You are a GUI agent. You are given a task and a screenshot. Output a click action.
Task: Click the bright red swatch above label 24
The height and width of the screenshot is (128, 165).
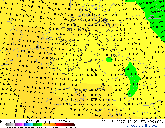57,125
